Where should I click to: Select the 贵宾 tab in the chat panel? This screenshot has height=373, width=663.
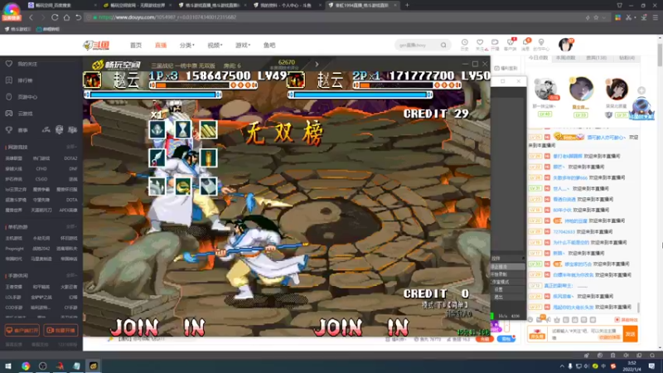[596, 58]
